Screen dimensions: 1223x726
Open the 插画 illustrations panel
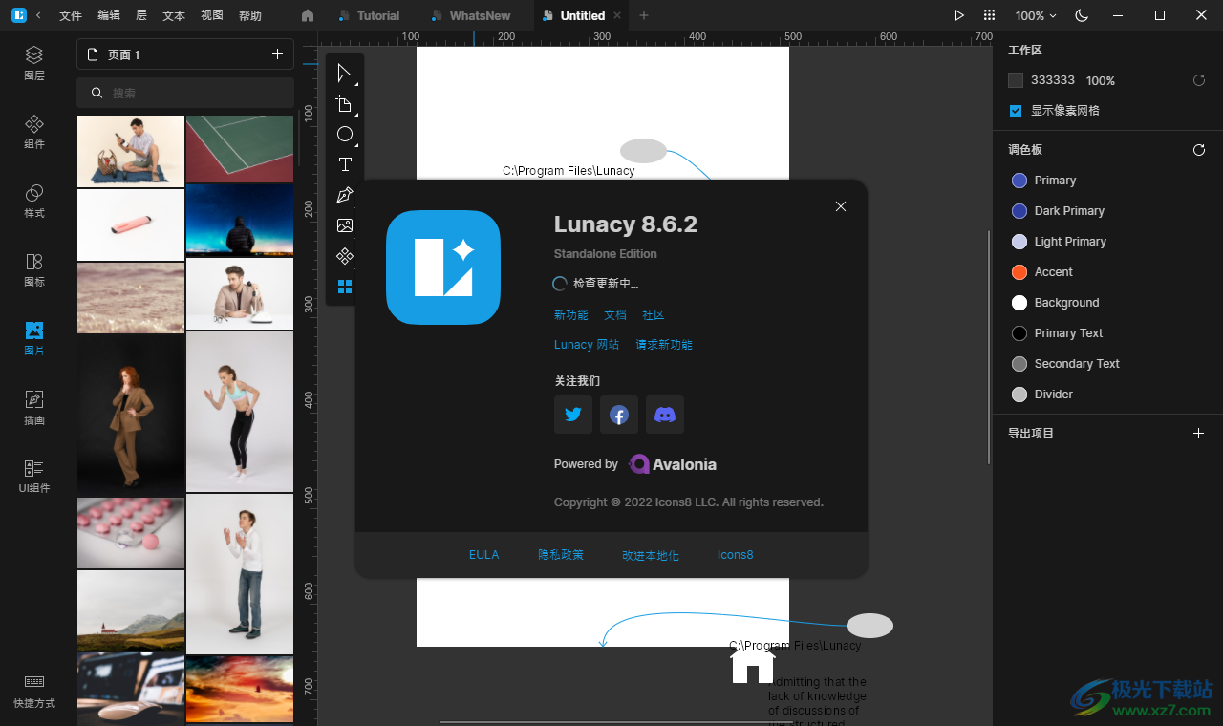point(33,406)
